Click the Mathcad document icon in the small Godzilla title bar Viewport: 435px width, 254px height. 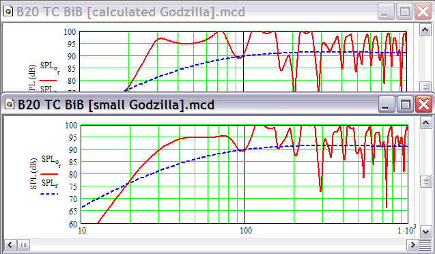(x=10, y=104)
